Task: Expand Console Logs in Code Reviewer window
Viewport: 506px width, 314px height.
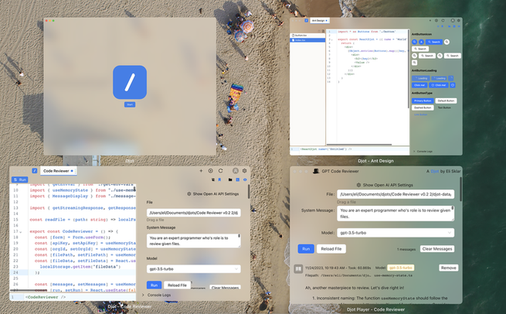Action: tap(157, 295)
